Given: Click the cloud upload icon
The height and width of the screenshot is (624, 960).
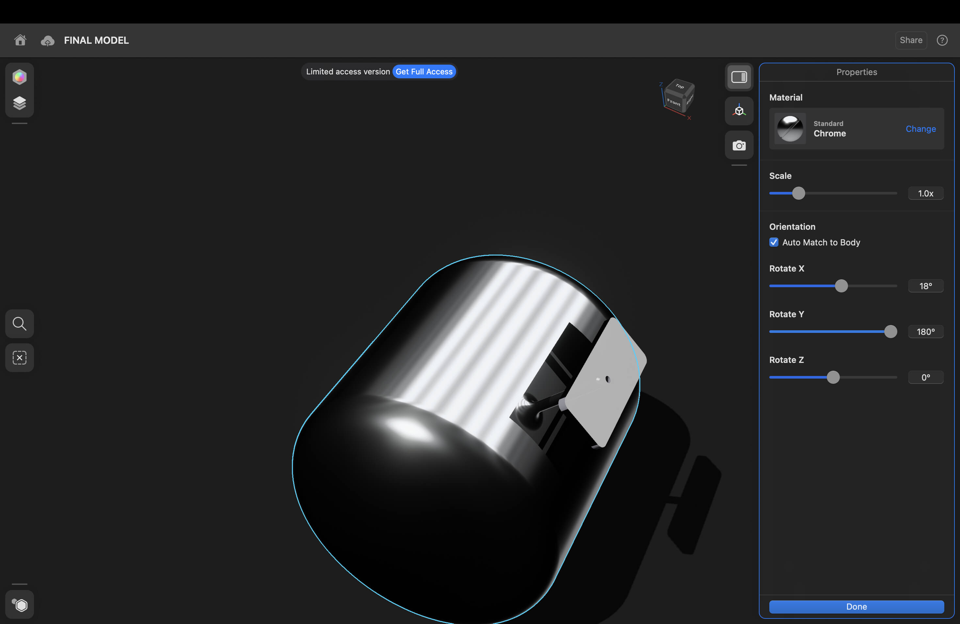Looking at the screenshot, I should pos(48,41).
